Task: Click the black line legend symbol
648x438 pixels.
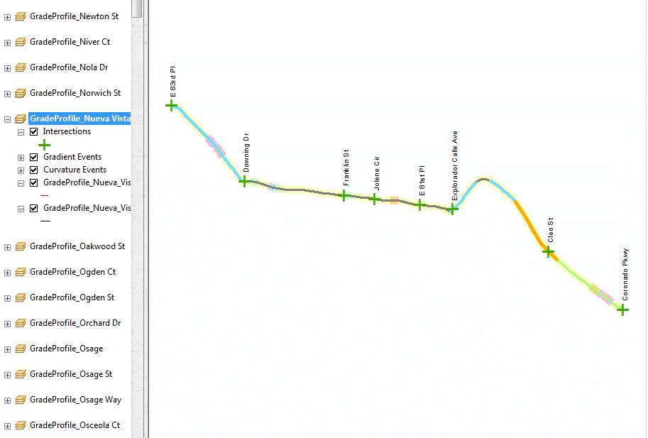Action: (45, 221)
